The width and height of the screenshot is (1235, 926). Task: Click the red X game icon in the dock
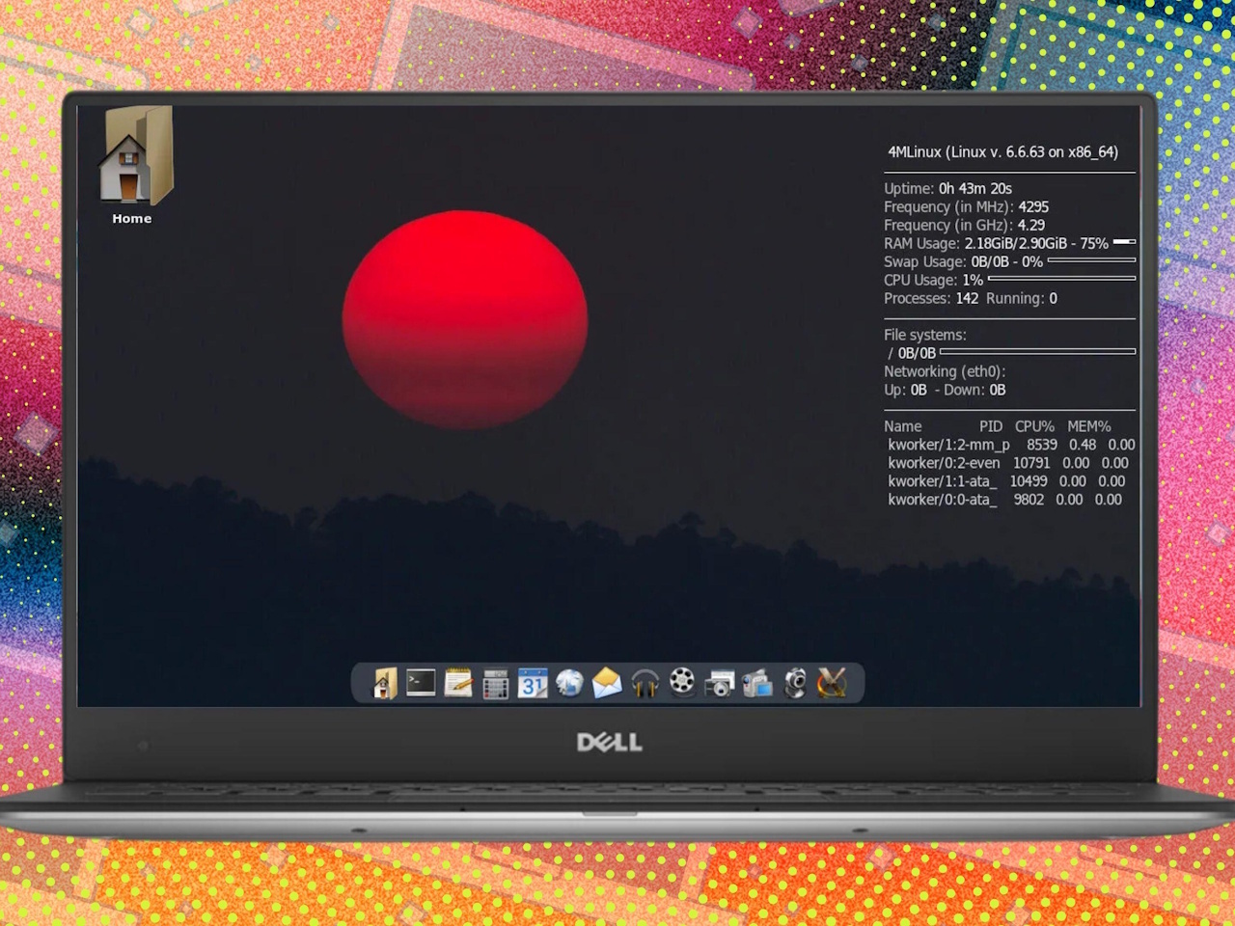point(831,683)
